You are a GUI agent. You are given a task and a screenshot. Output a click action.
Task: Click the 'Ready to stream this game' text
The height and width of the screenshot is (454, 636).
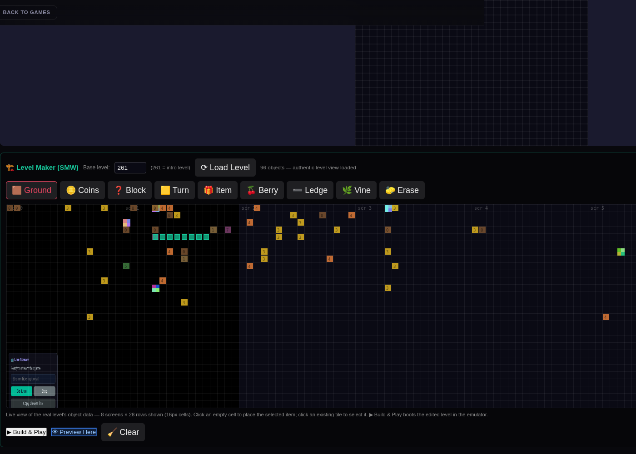pos(25,368)
